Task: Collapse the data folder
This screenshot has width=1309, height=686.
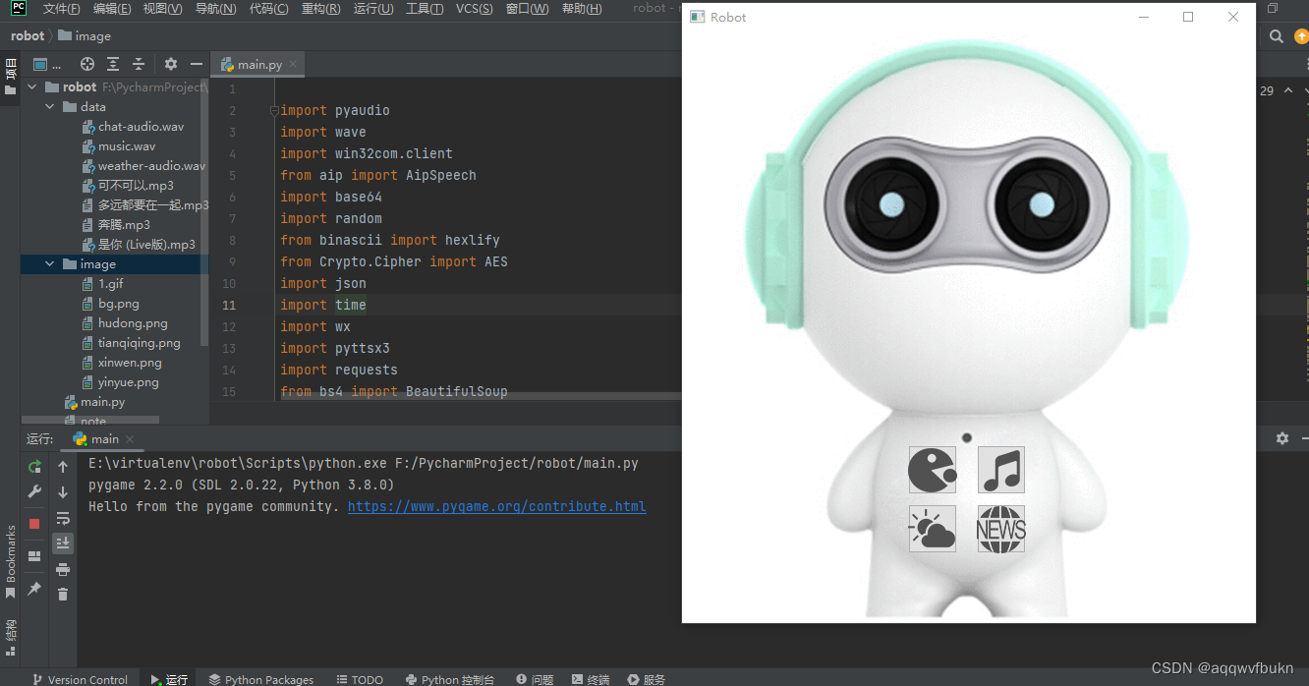Action: [50, 107]
